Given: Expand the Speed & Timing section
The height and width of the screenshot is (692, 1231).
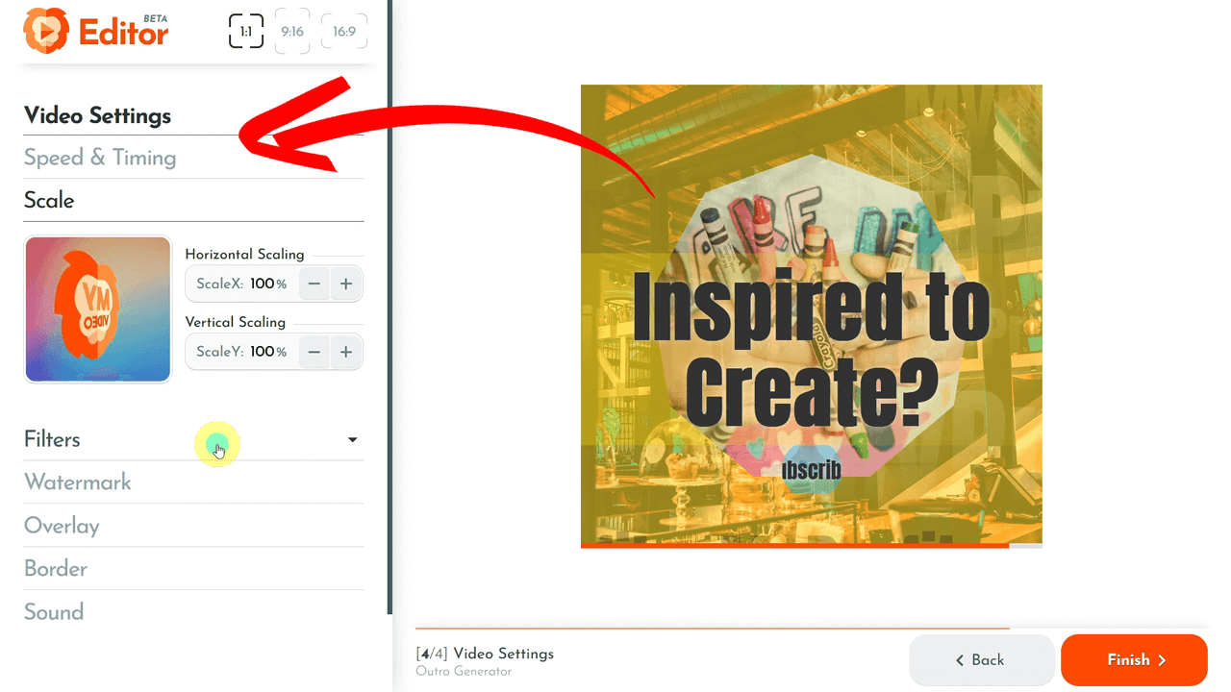Looking at the screenshot, I should [x=193, y=158].
